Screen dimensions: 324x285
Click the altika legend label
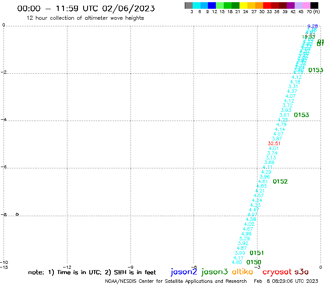[243, 272]
